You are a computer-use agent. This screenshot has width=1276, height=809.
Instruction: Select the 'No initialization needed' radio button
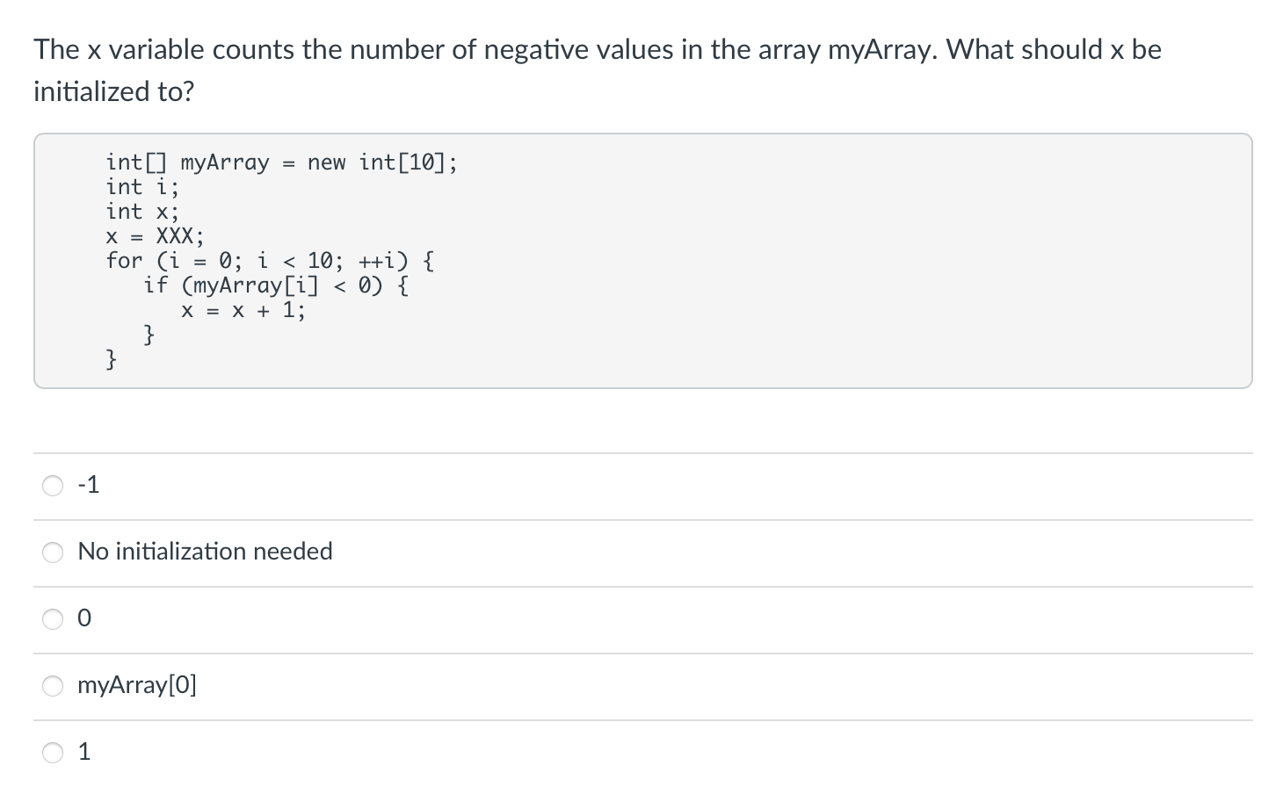tap(53, 552)
